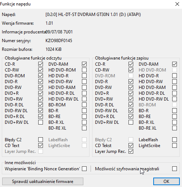Click the serial number KZO98DF0145 text
The image size is (182, 187).
[59, 41]
